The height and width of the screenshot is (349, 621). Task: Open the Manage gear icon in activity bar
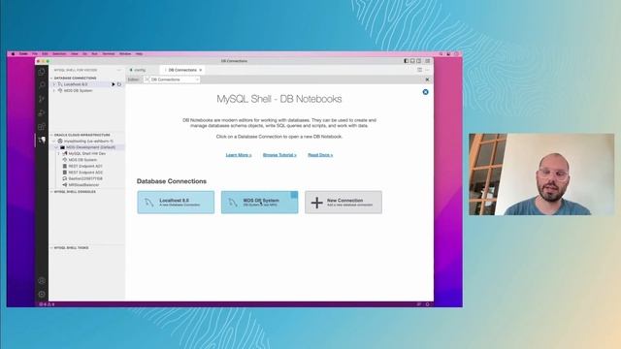[x=42, y=294]
